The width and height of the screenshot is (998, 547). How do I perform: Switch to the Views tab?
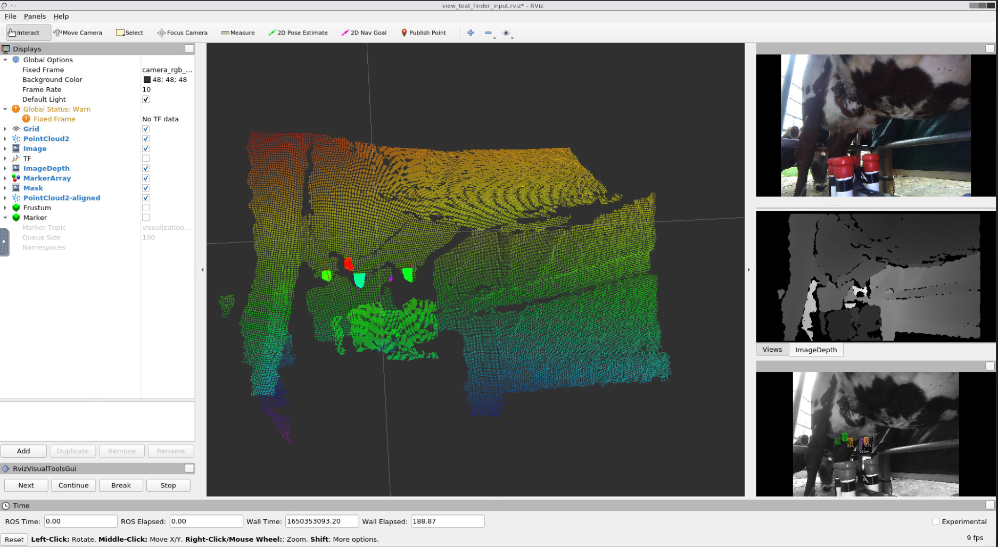pyautogui.click(x=772, y=350)
